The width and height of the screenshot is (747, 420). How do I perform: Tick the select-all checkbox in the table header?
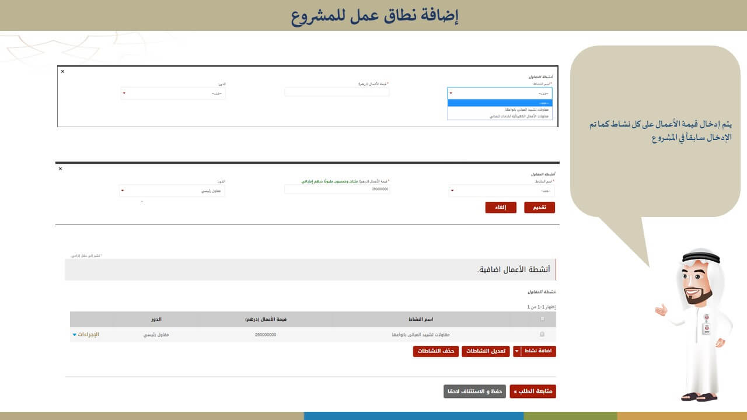(x=542, y=319)
